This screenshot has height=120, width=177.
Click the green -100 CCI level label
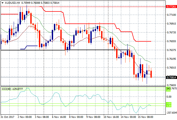pyautogui.click(x=169, y=103)
